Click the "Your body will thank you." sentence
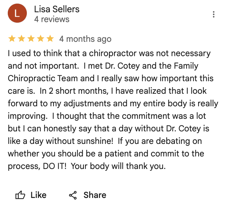The height and width of the screenshot is (206, 231). coord(119,167)
